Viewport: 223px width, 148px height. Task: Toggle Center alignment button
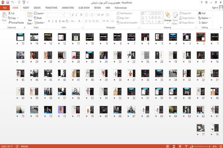(90, 21)
